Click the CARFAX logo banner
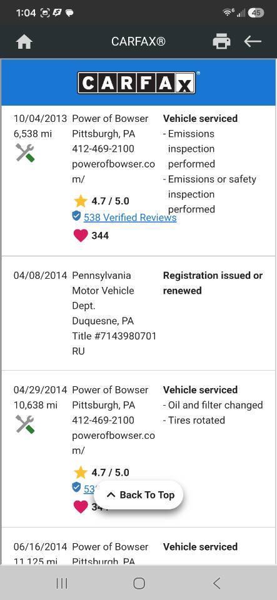Image resolution: width=277 pixels, height=600 pixels. tap(138, 82)
